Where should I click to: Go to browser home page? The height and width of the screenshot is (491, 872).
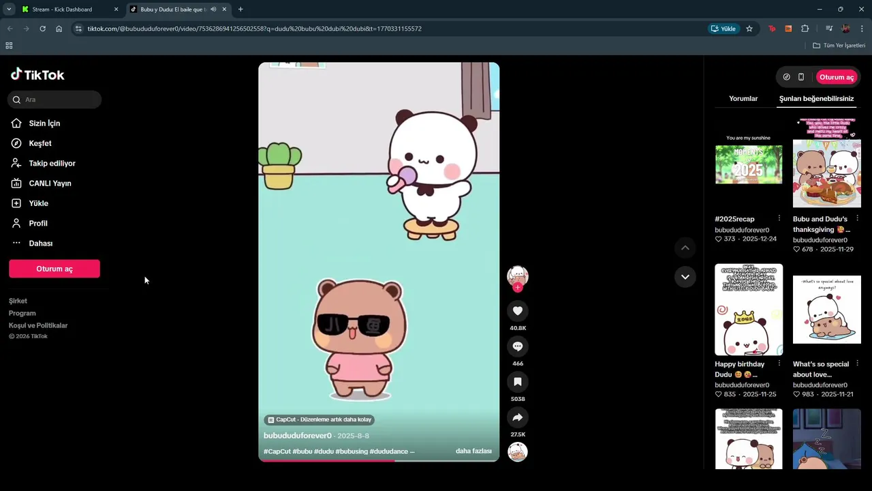tap(59, 29)
